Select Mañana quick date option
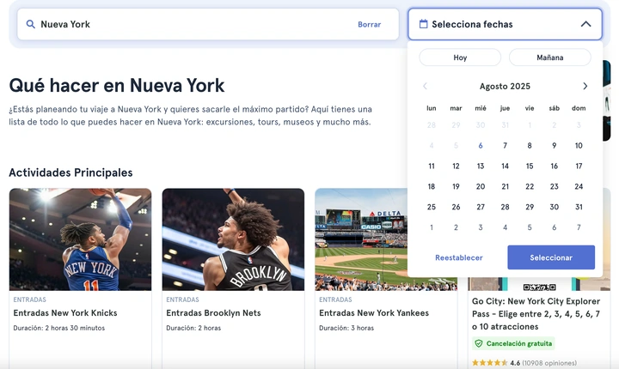619x369 pixels. 549,57
